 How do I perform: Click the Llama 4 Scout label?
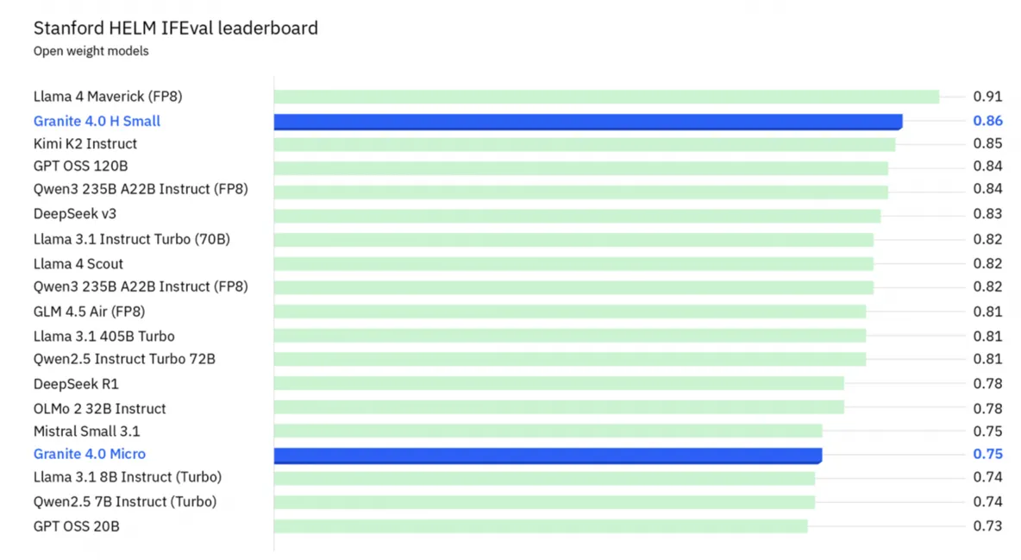tap(78, 263)
